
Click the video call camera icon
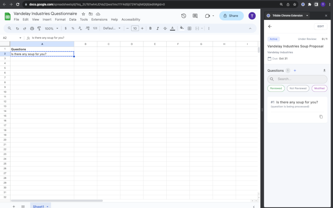[207, 16]
